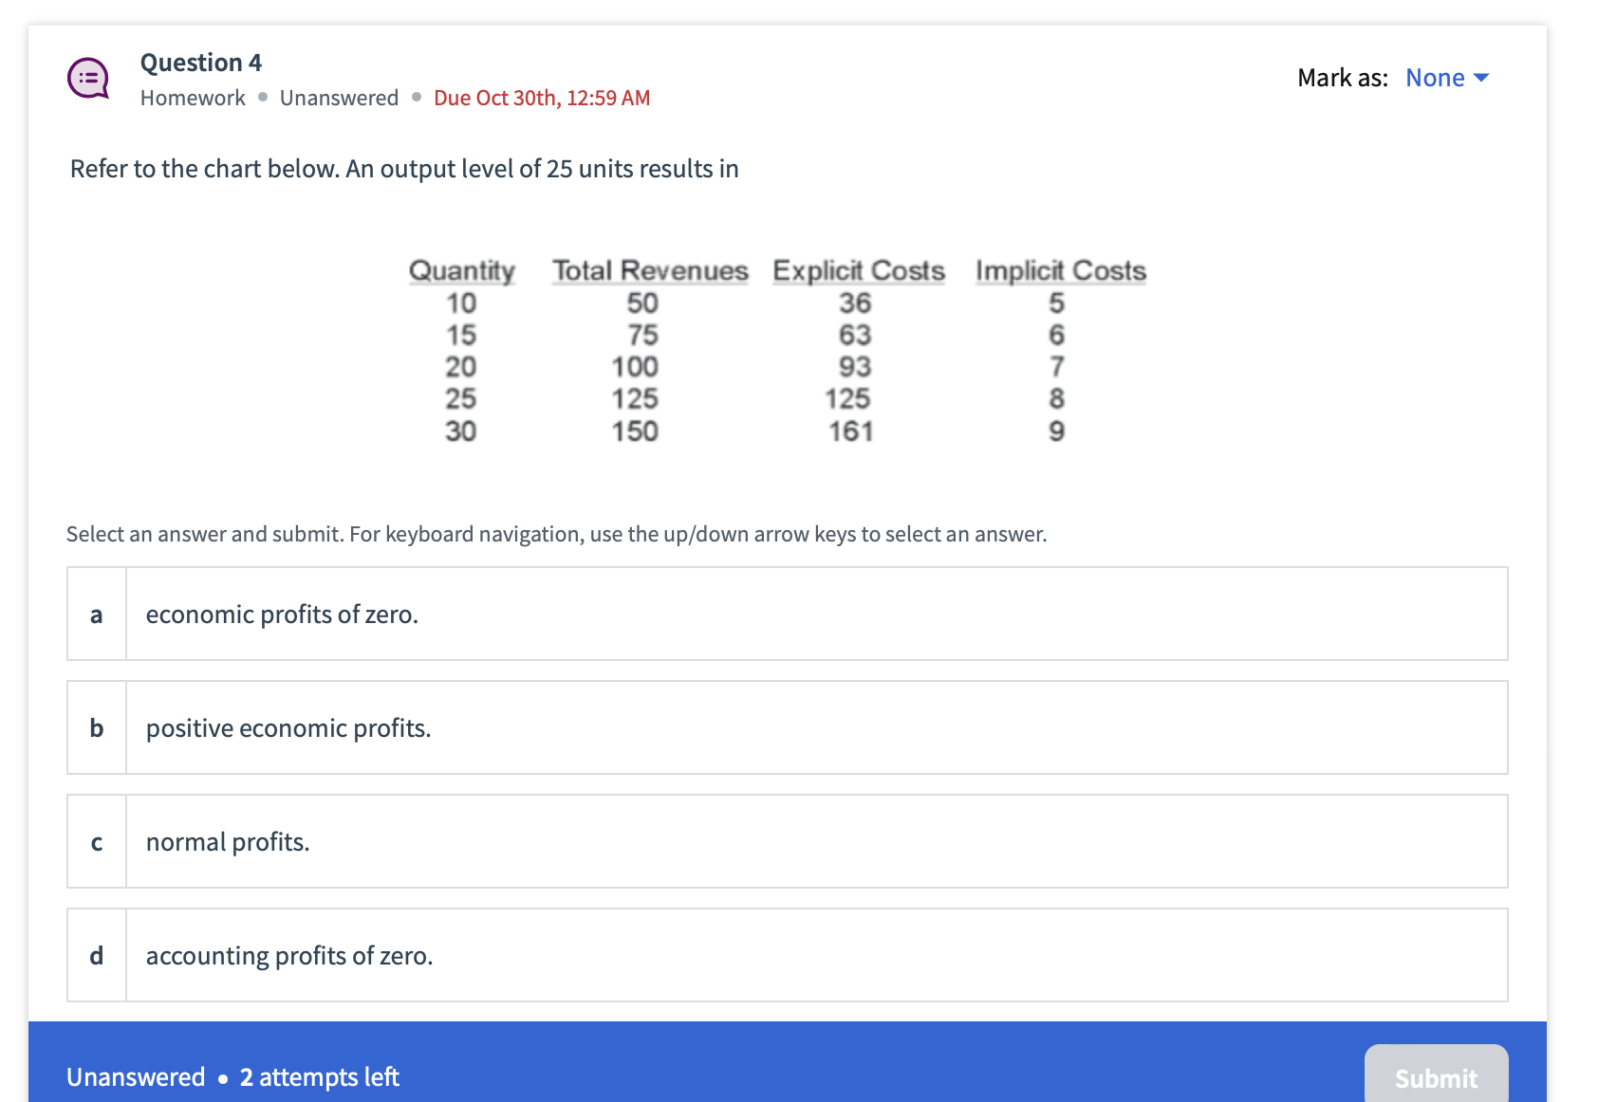
Task: Click the Unanswered status in bottom bar
Action: coord(136,1076)
